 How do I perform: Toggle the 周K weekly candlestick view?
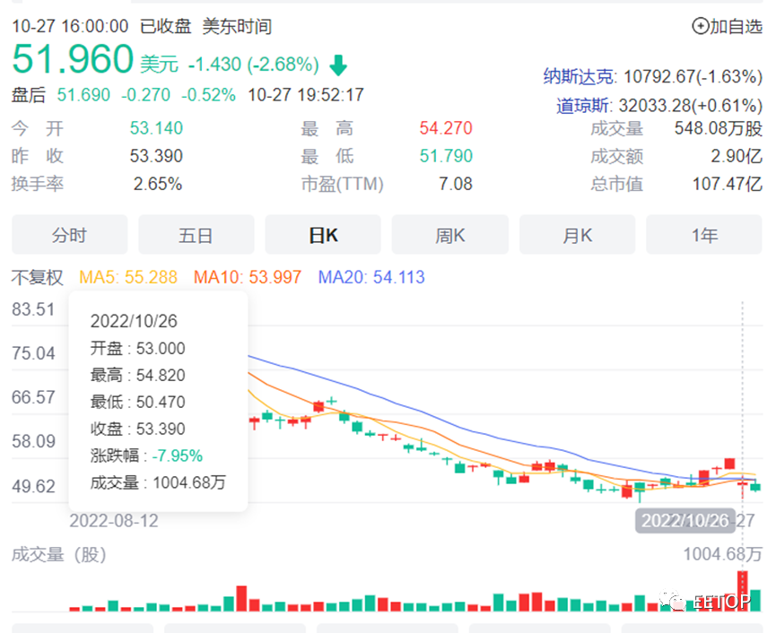pos(449,234)
